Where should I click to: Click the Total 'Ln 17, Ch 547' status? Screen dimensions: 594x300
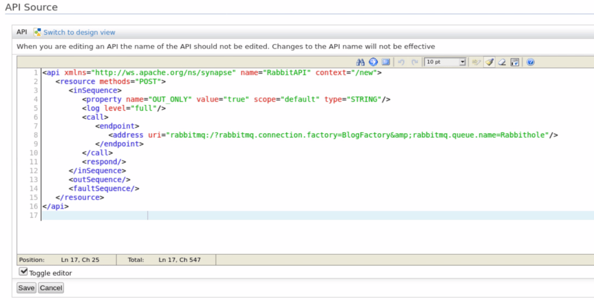tap(180, 260)
